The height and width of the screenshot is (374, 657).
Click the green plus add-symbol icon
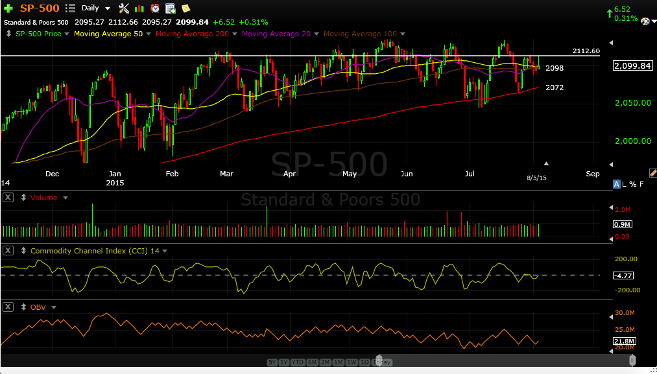tap(8, 8)
